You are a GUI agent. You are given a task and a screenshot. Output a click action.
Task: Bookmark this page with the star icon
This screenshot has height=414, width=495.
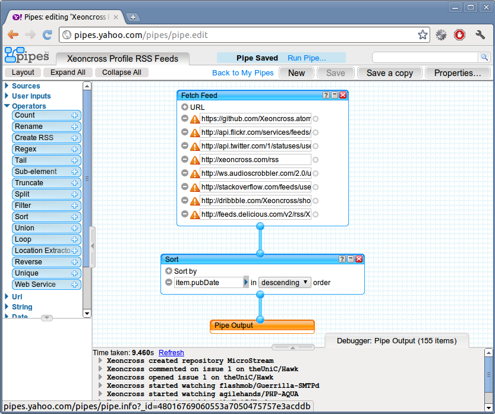coord(423,34)
